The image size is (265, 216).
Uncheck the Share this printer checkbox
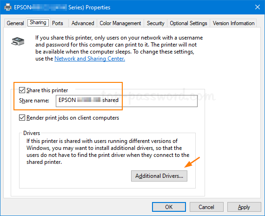click(x=22, y=90)
